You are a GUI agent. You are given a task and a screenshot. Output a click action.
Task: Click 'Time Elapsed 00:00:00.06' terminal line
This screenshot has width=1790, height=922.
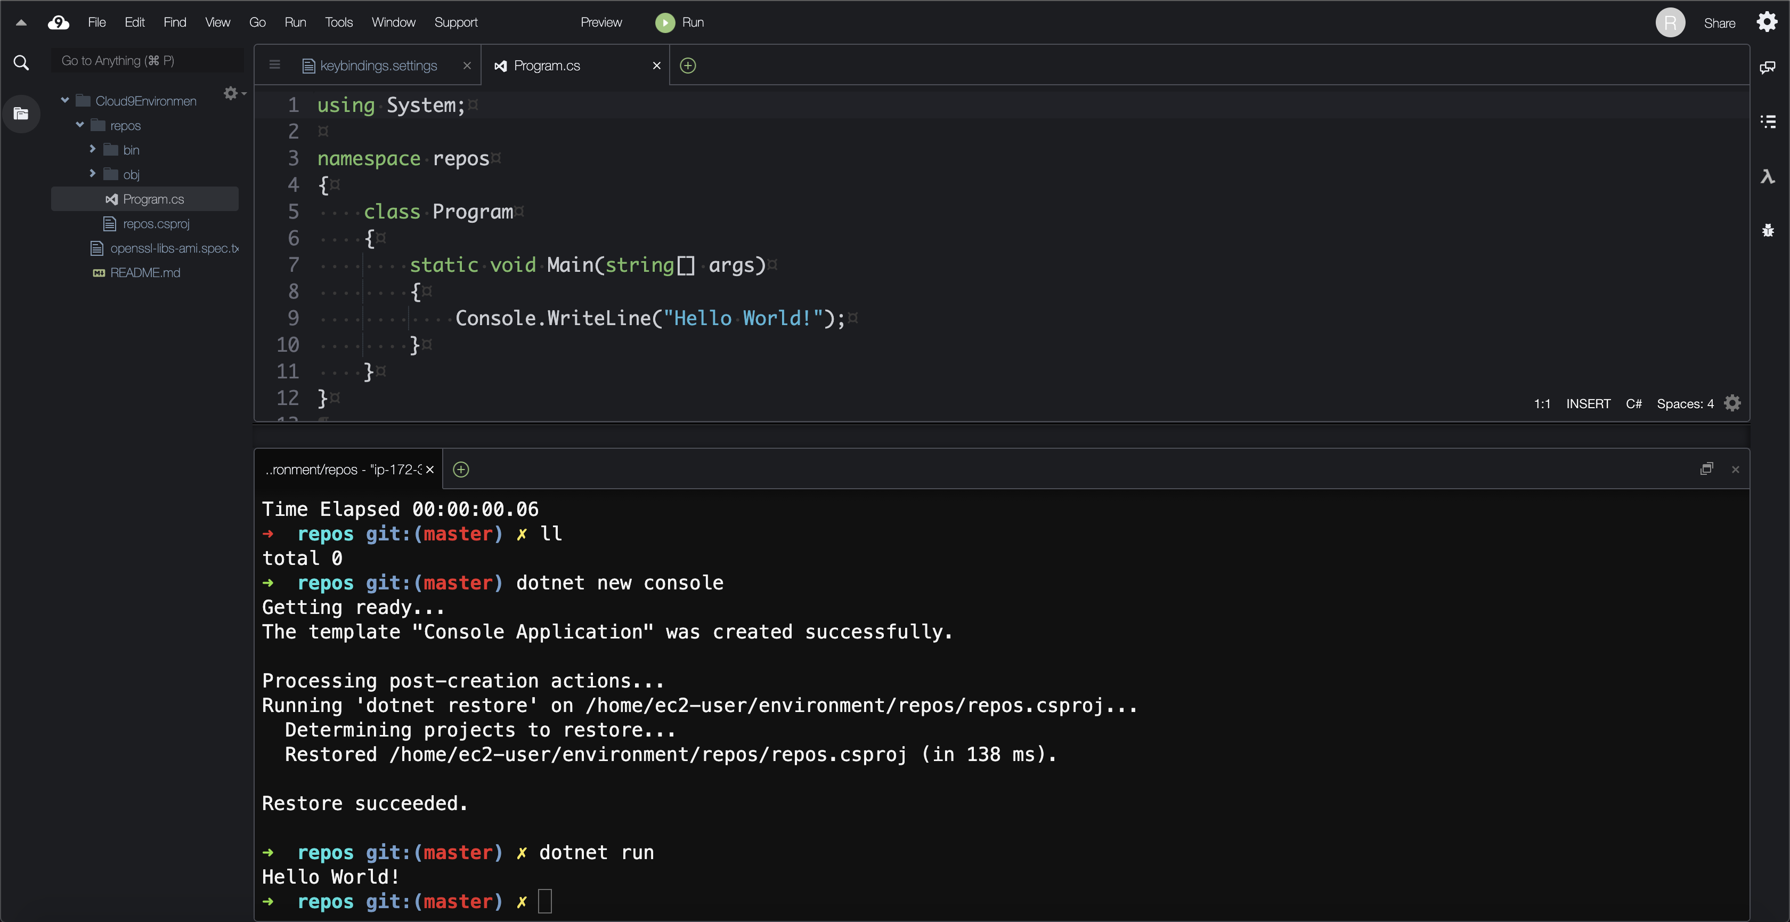pyautogui.click(x=400, y=509)
